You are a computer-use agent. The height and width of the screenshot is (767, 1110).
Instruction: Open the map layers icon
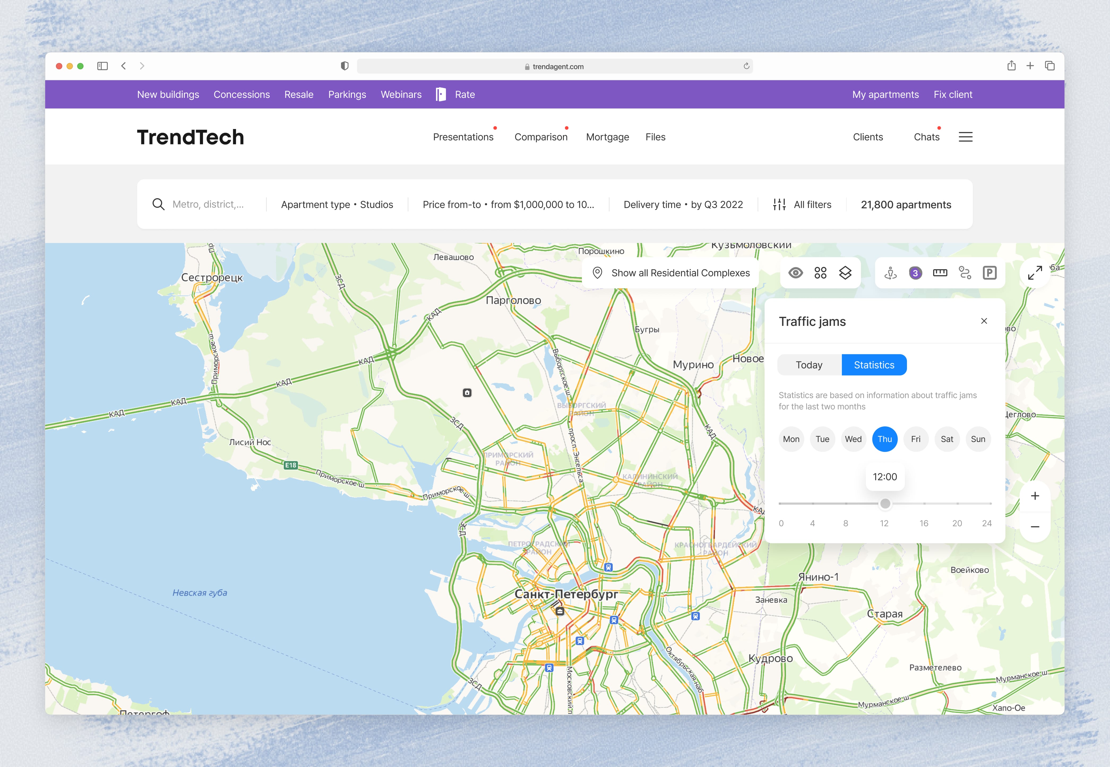(845, 273)
